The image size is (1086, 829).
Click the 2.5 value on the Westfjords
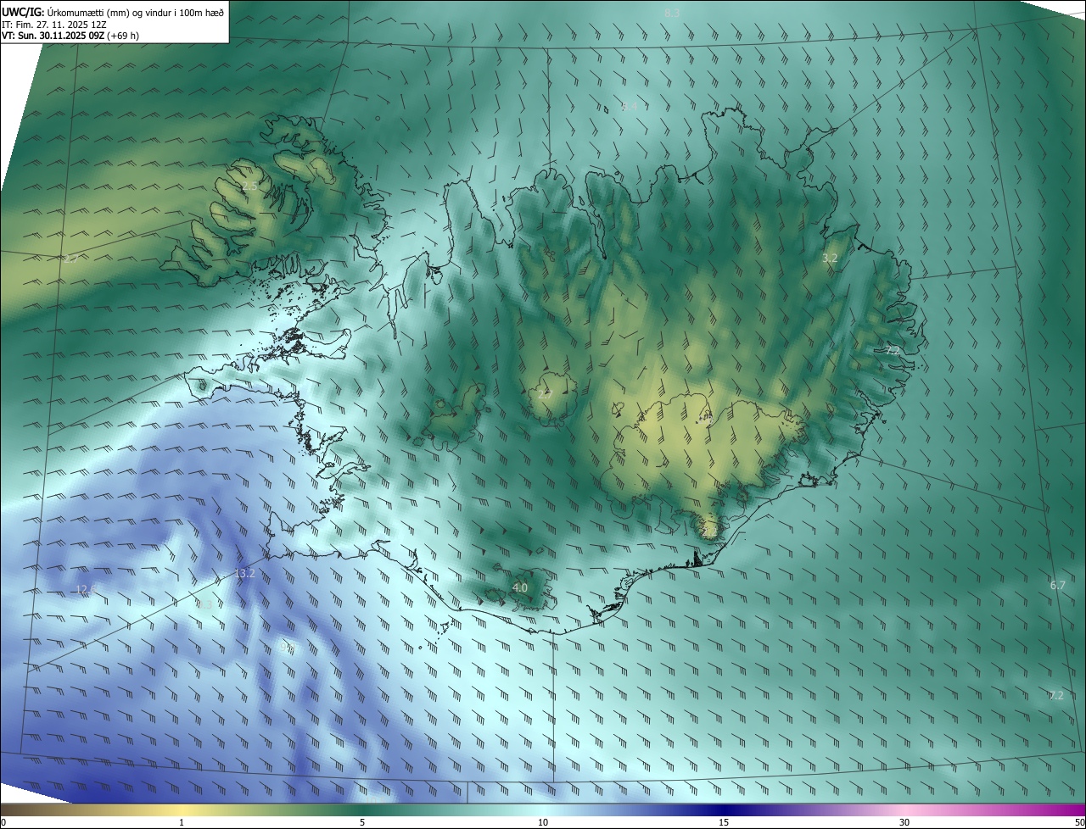(x=249, y=186)
